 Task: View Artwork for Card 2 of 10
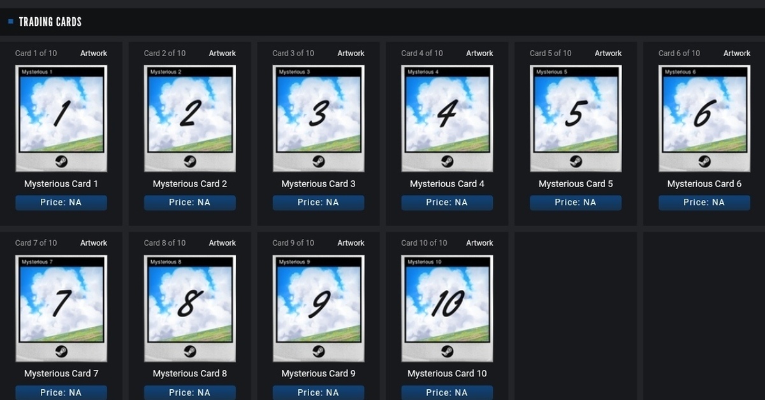pos(222,54)
